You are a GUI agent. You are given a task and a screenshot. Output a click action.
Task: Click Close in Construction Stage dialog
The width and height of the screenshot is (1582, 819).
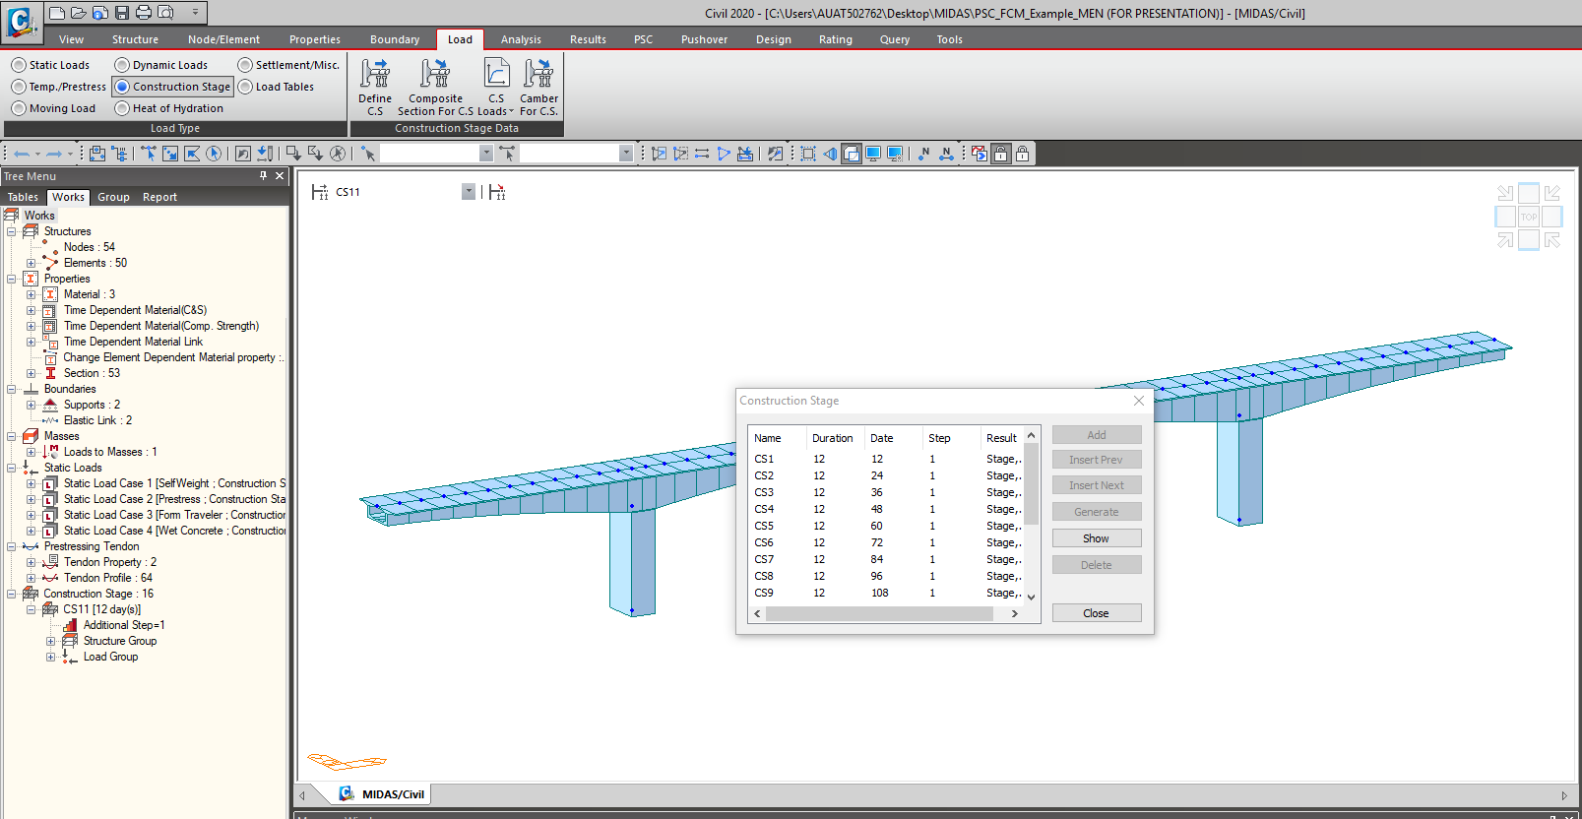coord(1096,613)
